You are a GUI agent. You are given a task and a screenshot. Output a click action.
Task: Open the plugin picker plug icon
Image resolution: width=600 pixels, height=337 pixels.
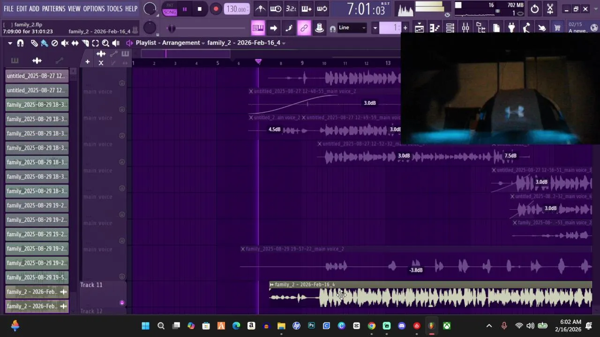click(x=511, y=28)
